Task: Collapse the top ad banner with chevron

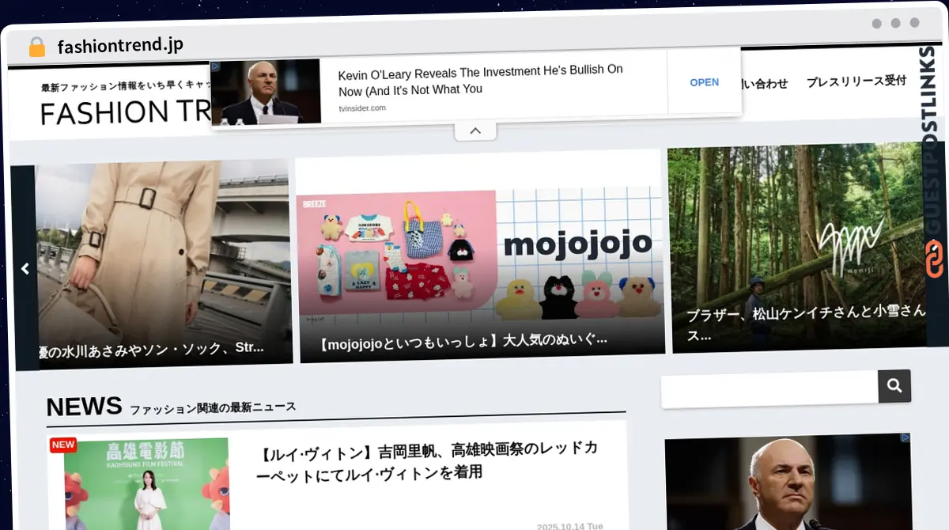Action: (475, 131)
